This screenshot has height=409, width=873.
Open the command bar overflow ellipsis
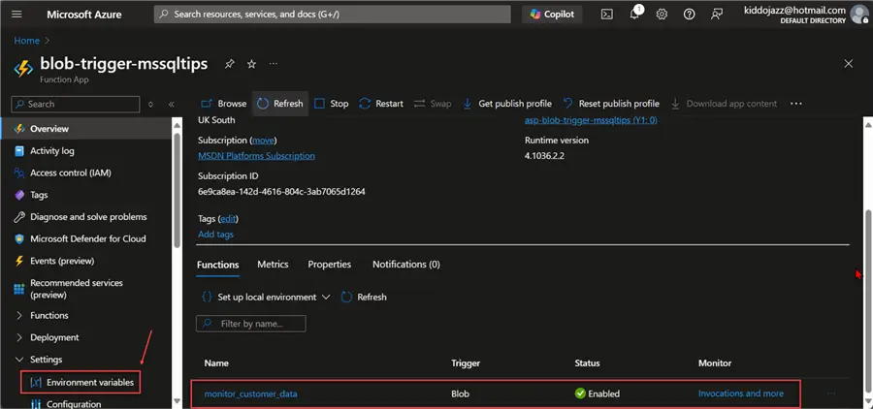(x=796, y=104)
